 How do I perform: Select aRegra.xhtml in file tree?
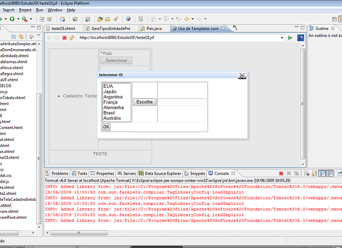click(x=11, y=74)
